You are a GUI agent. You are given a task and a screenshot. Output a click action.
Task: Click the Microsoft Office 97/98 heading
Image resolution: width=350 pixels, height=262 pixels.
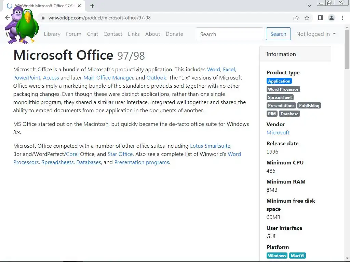79,55
